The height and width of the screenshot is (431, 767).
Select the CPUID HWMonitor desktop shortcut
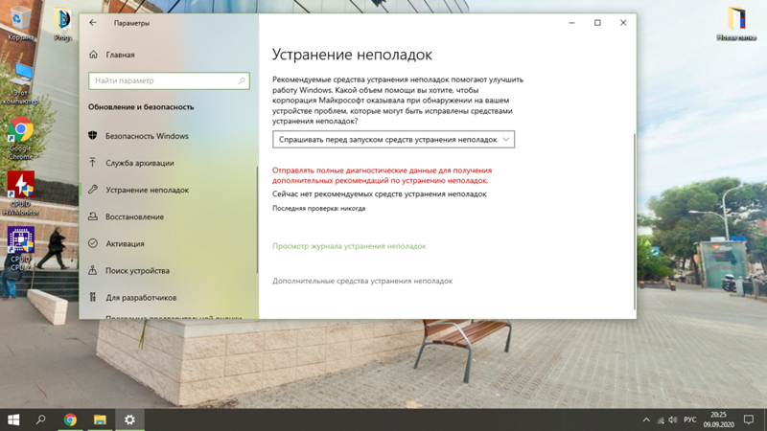pos(20,193)
